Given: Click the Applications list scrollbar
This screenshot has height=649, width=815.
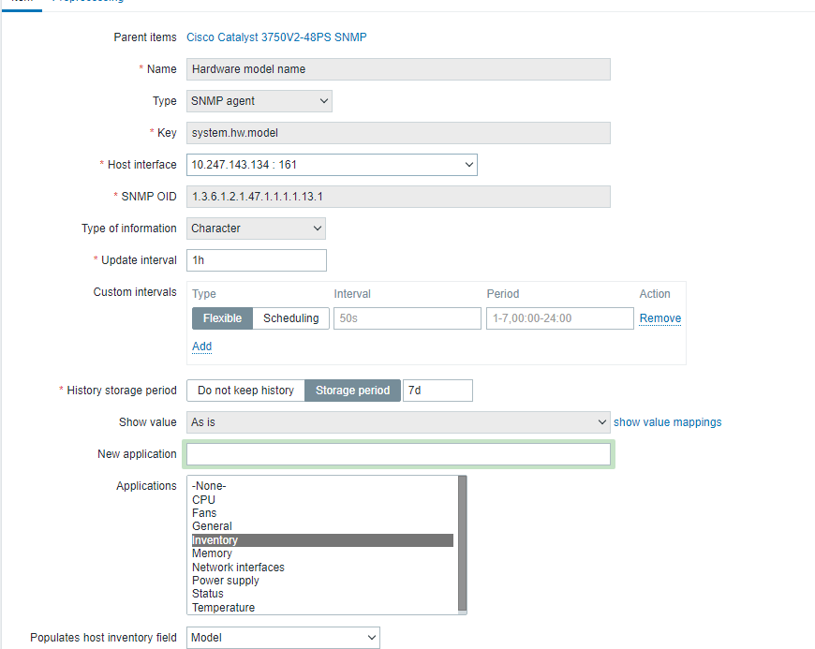Looking at the screenshot, I should pyautogui.click(x=461, y=543).
